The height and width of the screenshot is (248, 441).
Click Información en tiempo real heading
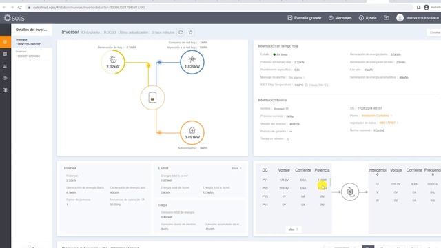pyautogui.click(x=278, y=46)
